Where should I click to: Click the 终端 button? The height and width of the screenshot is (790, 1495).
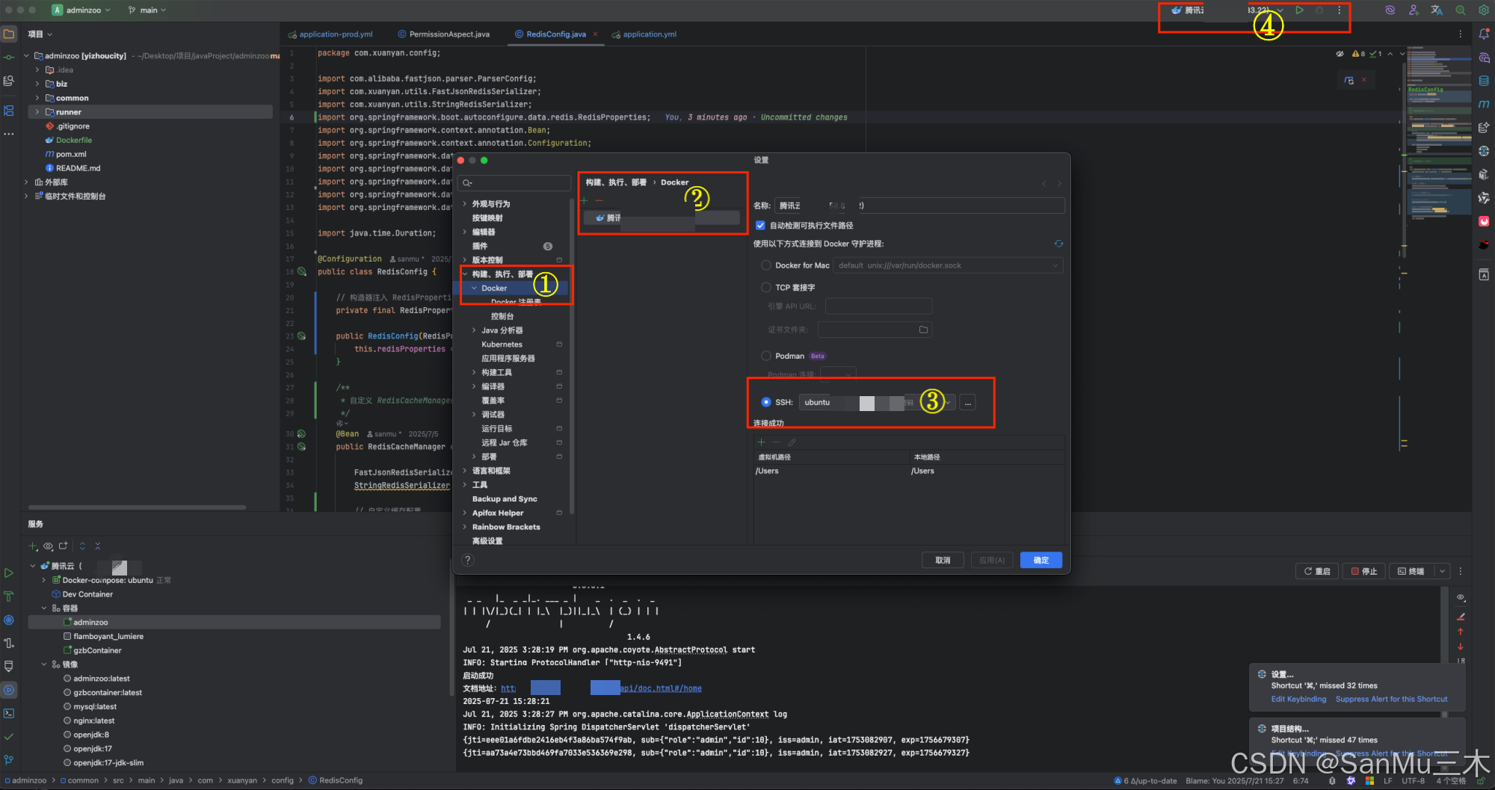(x=1411, y=571)
